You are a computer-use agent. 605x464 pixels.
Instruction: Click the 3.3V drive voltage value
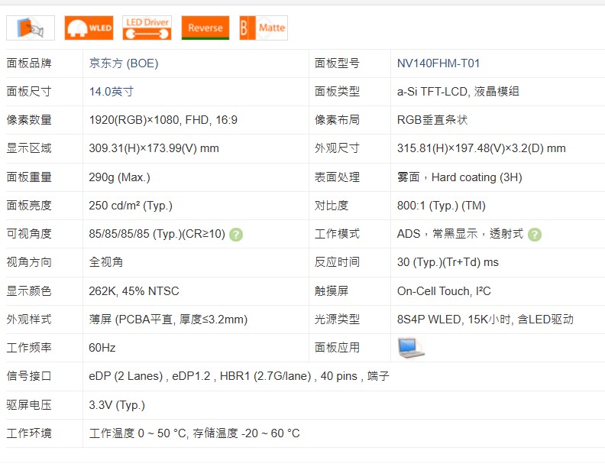click(117, 405)
